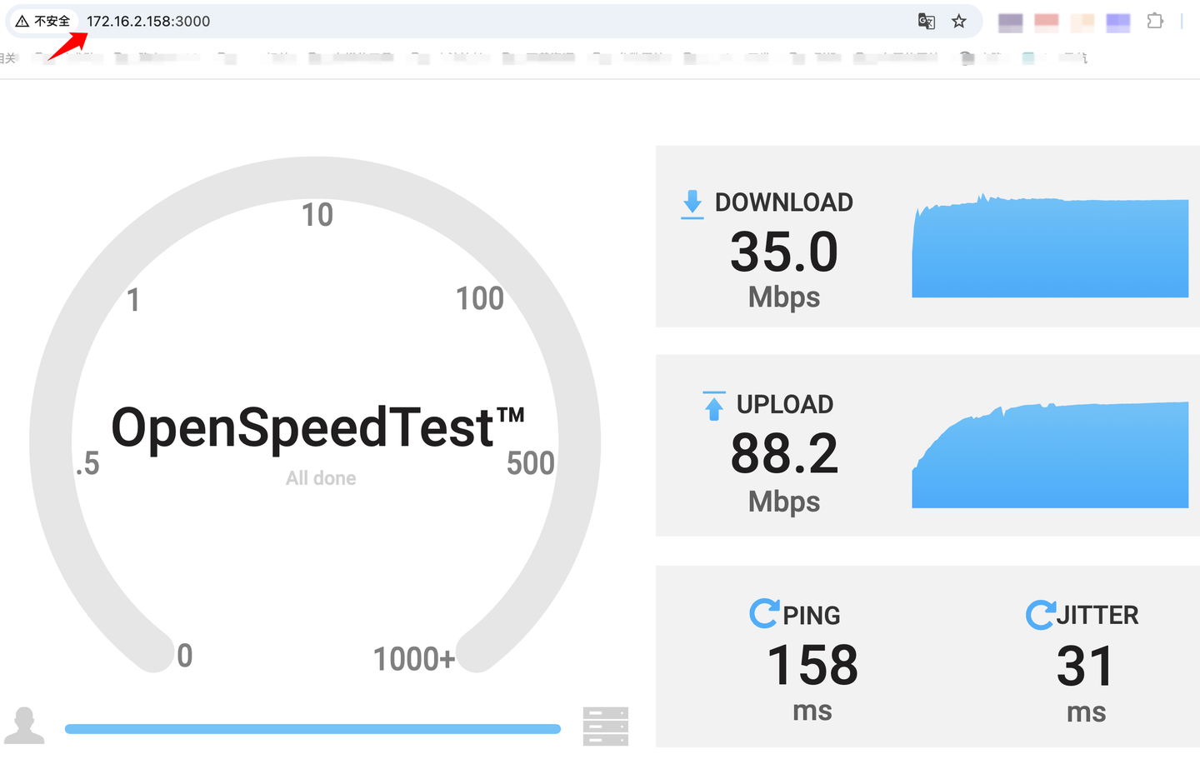Select the 88.2 upload speed value
This screenshot has width=1200, height=764.
pos(784,454)
